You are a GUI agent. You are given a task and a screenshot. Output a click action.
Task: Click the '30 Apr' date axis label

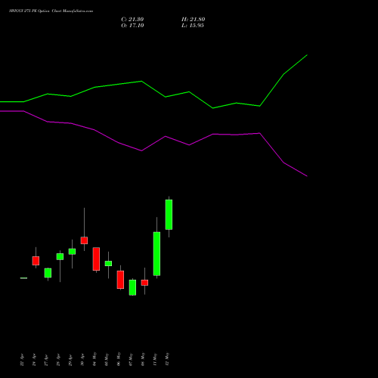(x=82, y=360)
